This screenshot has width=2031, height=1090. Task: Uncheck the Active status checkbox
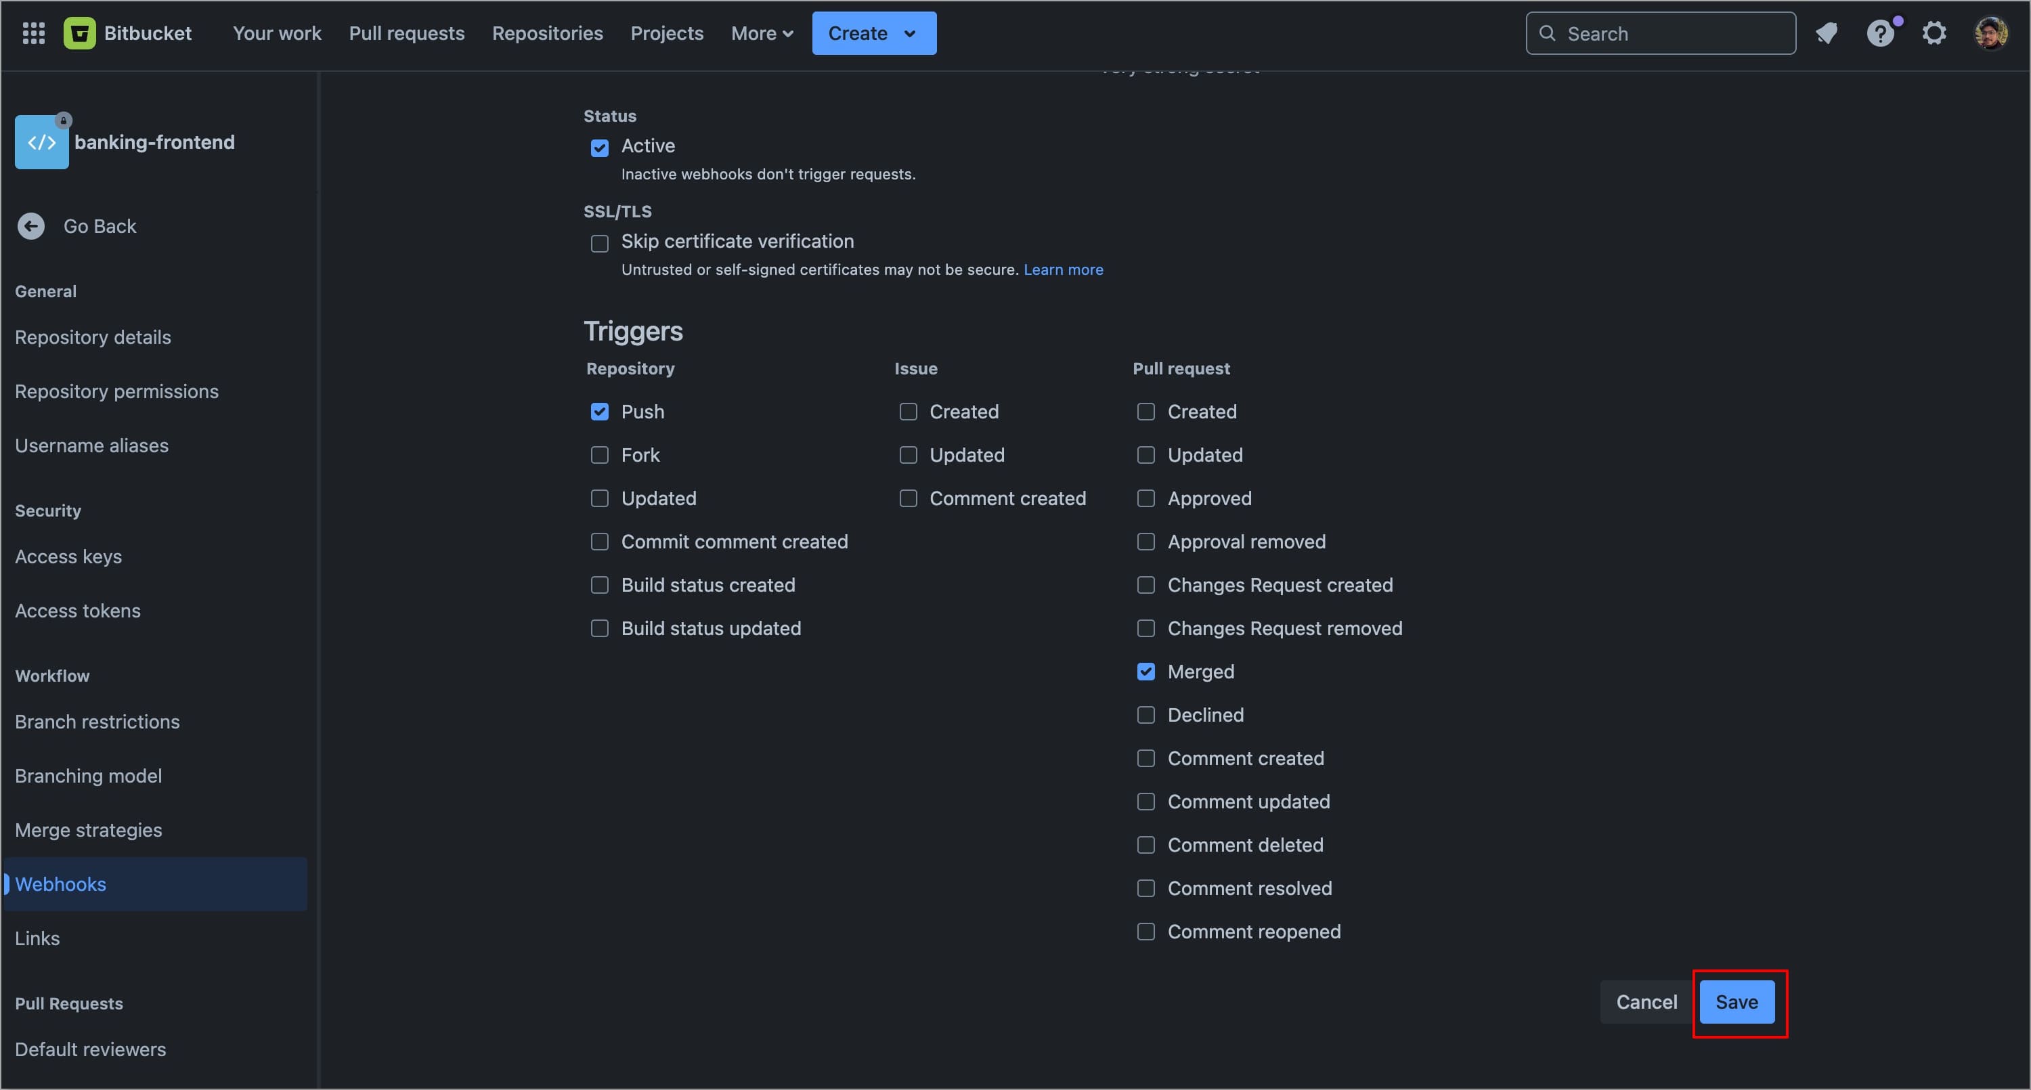(599, 148)
